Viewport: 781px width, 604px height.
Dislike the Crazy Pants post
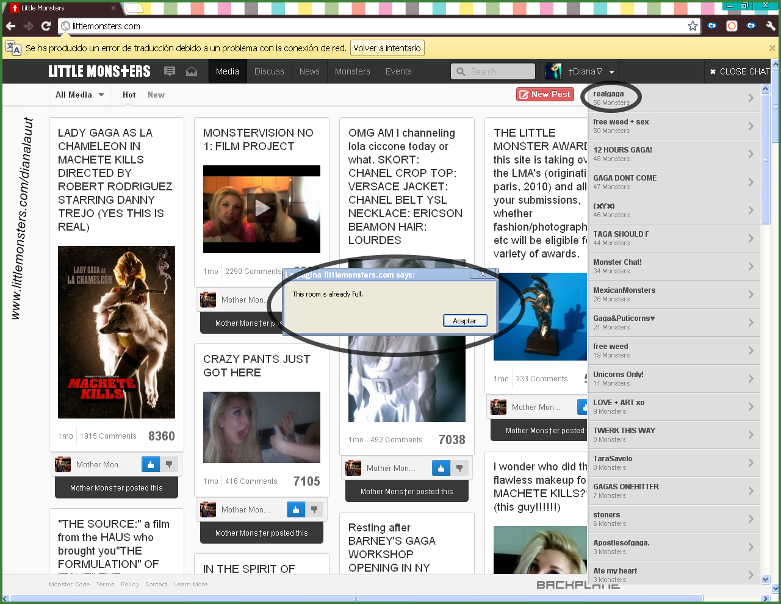click(x=314, y=509)
